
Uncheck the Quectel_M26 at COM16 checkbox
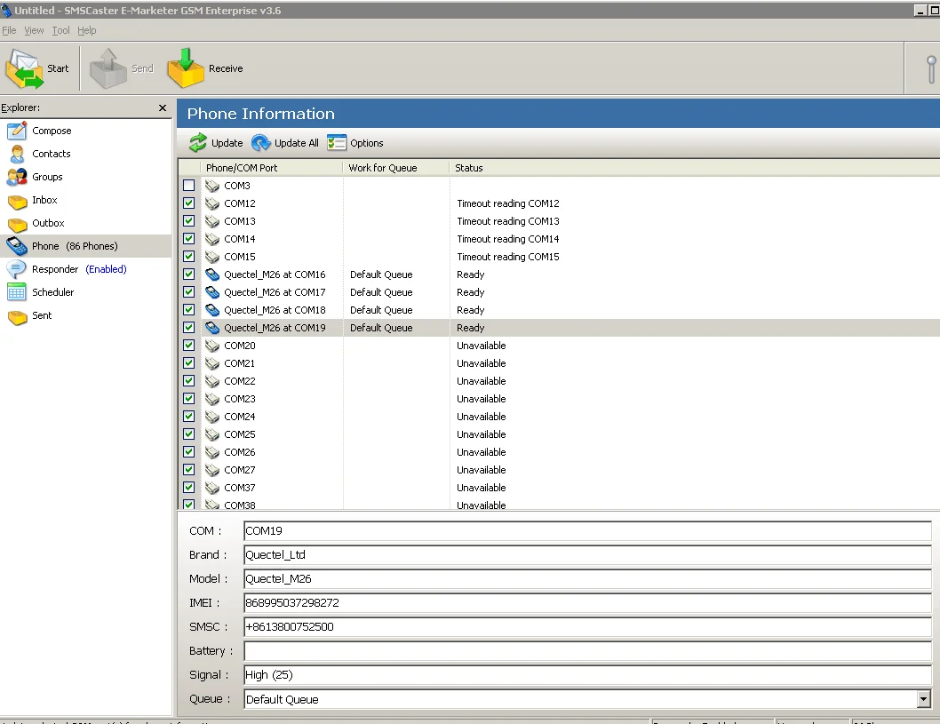tap(188, 274)
